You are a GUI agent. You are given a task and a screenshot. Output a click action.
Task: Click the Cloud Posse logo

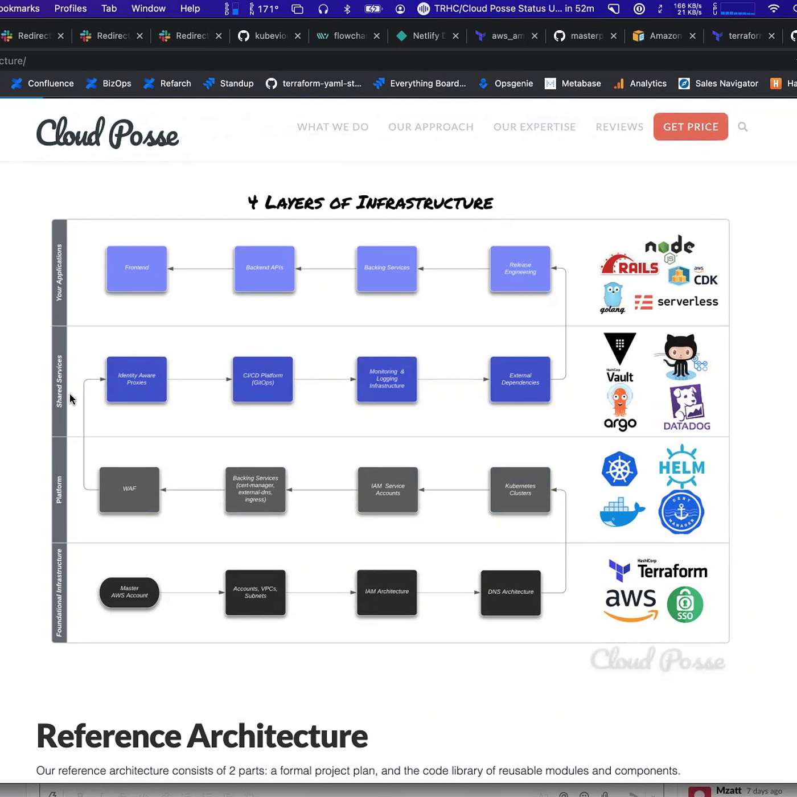tap(108, 133)
